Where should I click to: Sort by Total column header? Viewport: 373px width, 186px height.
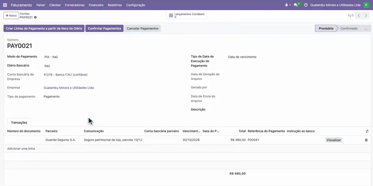(x=242, y=131)
